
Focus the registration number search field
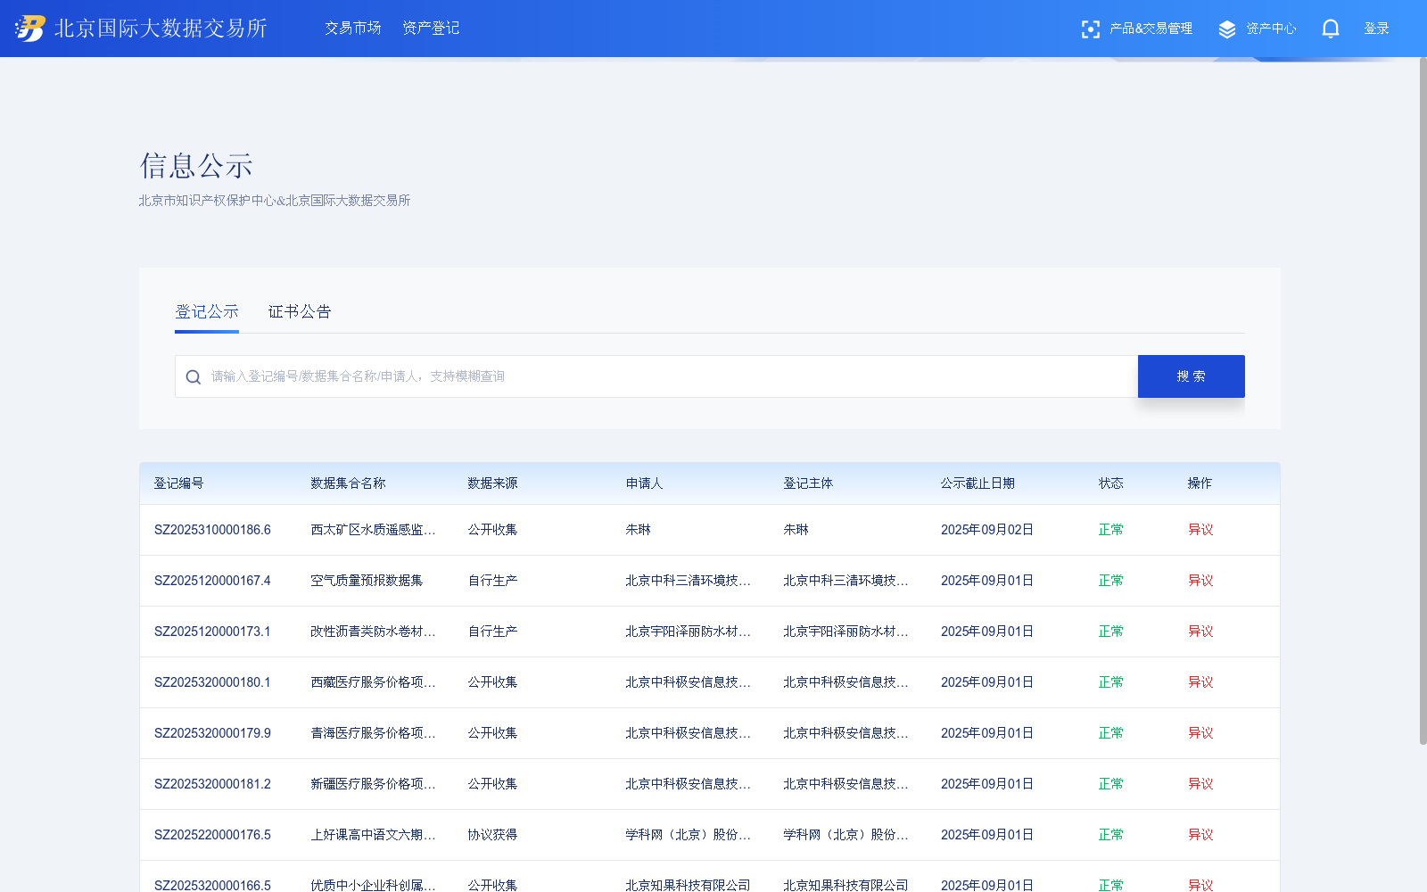[656, 376]
